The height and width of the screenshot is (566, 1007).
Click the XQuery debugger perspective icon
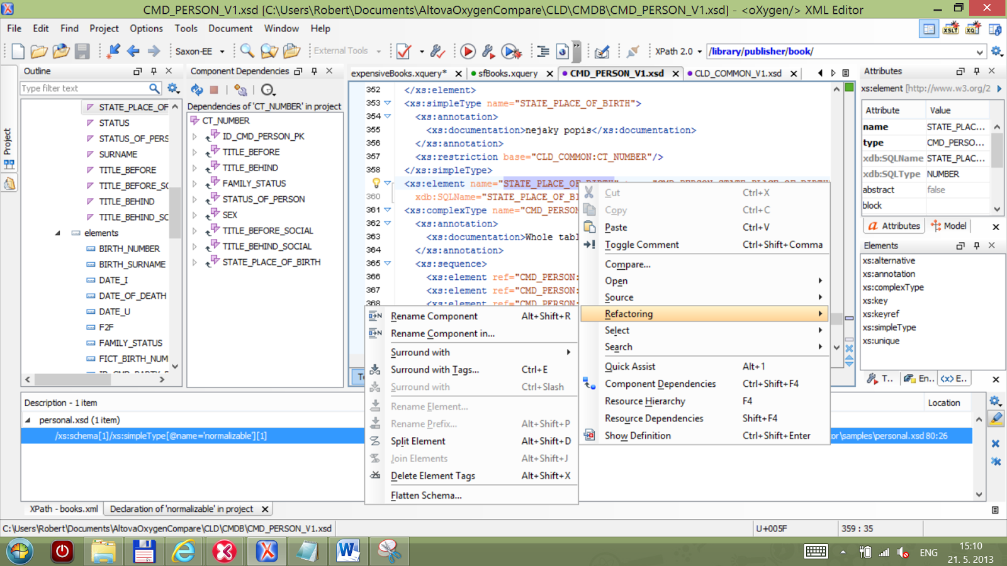pos(972,29)
